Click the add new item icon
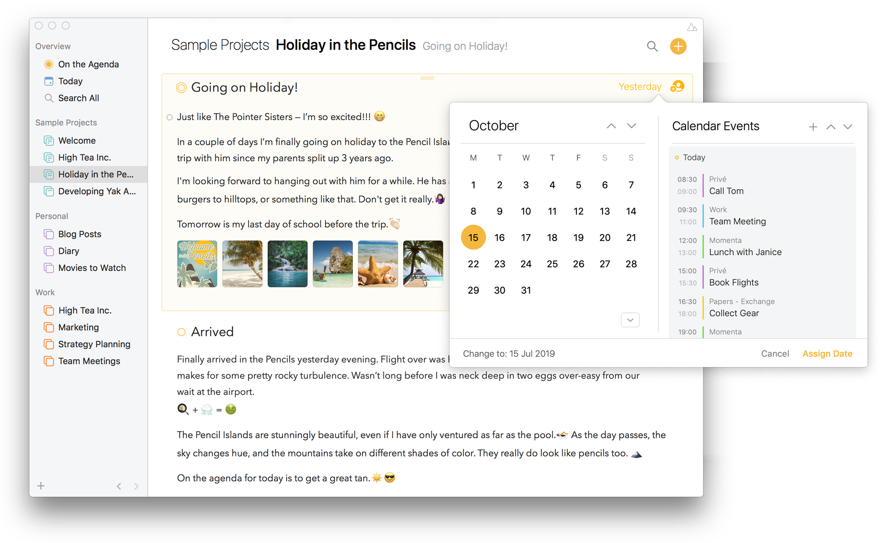Screen dimensions: 883x543 click(x=678, y=45)
